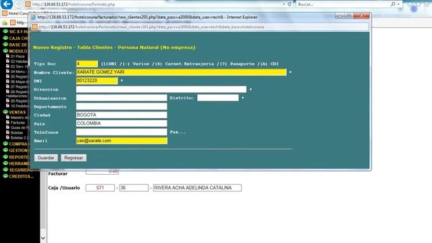
Task: Click the Internet Explorer icon in popup title
Action: click(x=33, y=18)
